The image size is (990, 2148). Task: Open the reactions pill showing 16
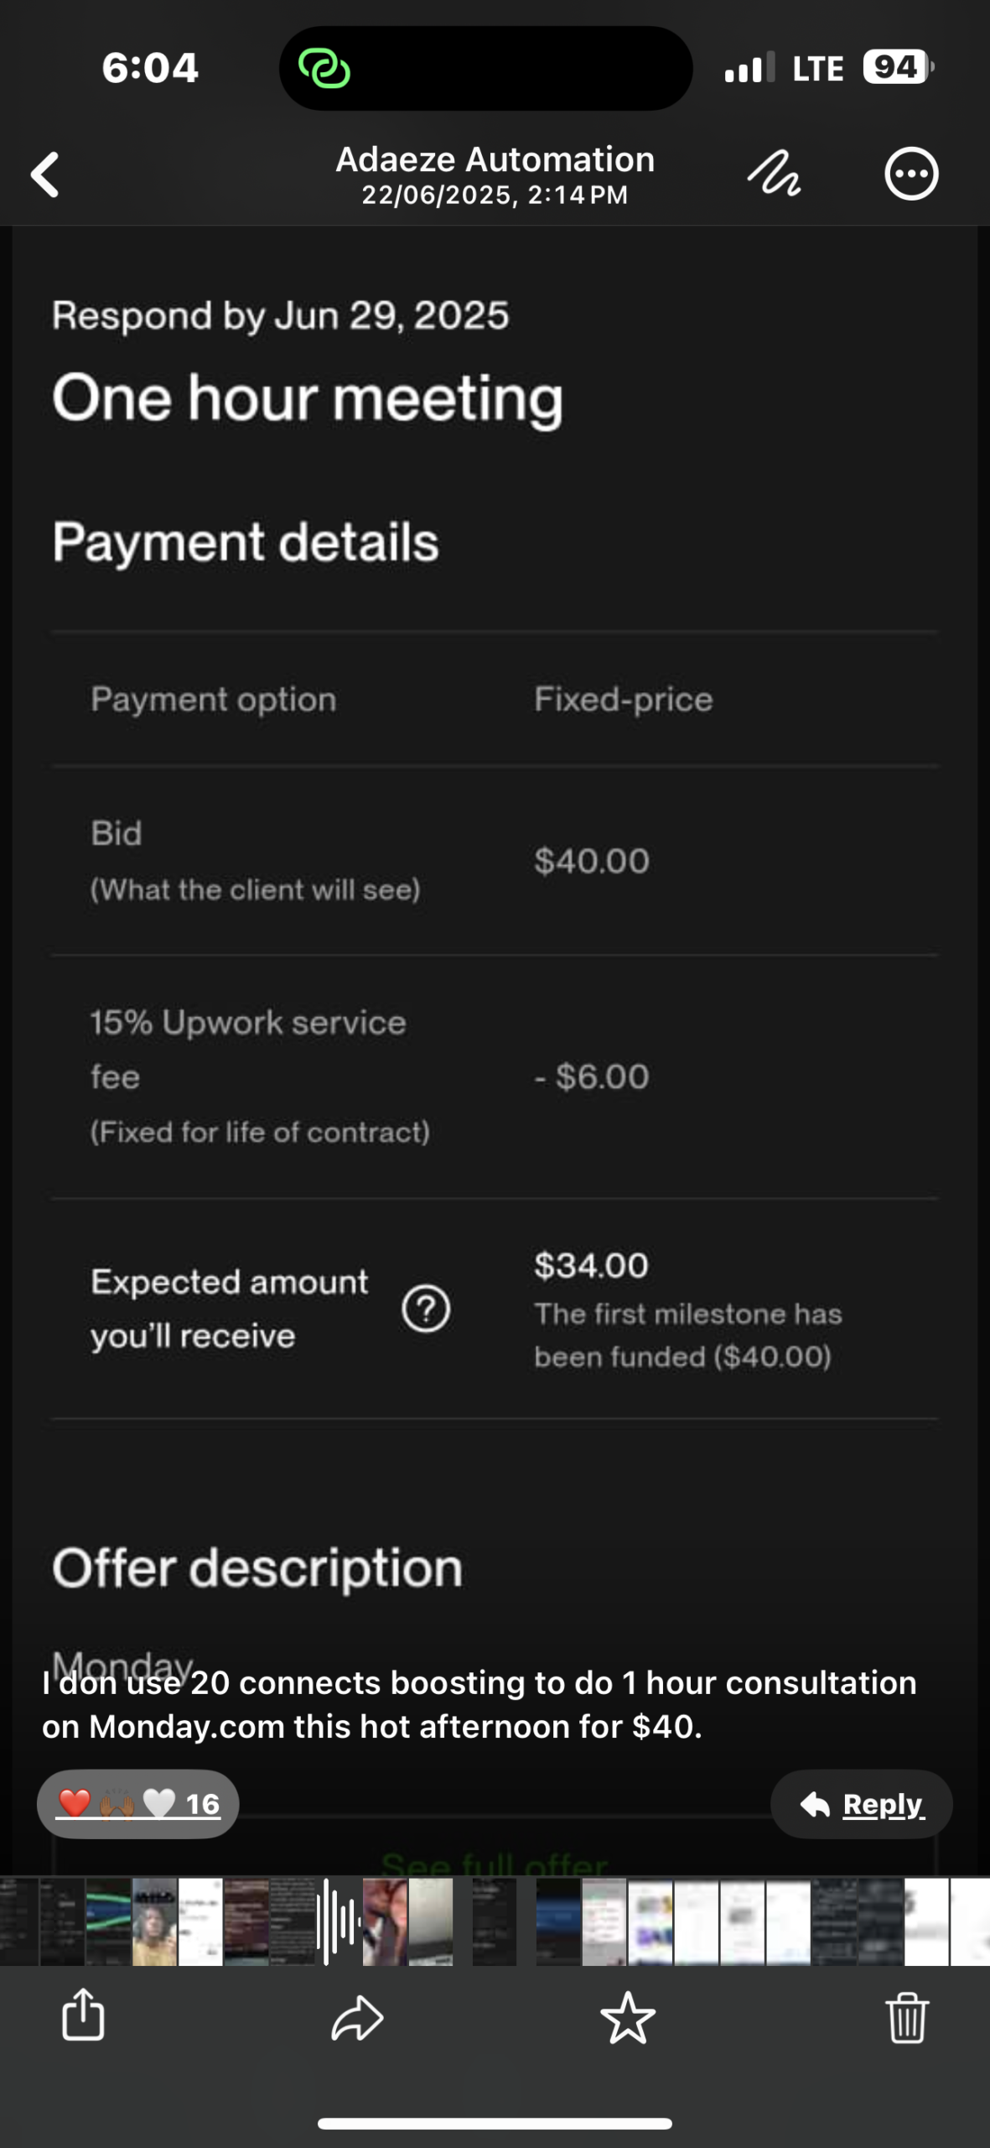pyautogui.click(x=138, y=1803)
